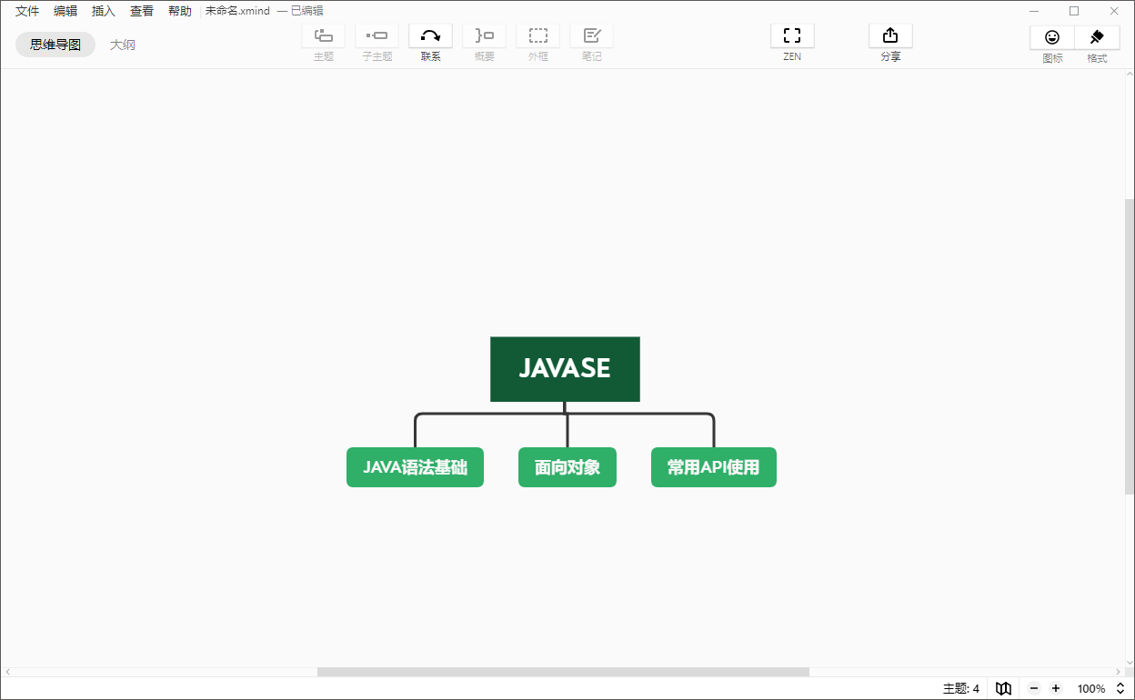The width and height of the screenshot is (1135, 700).
Task: Toggle the Format (格式) panel
Action: 1097,37
